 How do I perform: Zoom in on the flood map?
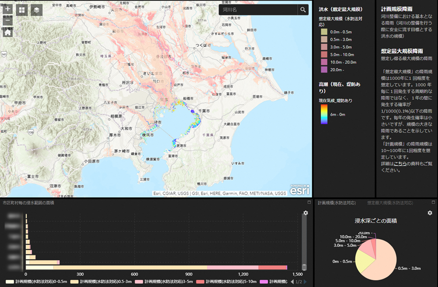8,9
